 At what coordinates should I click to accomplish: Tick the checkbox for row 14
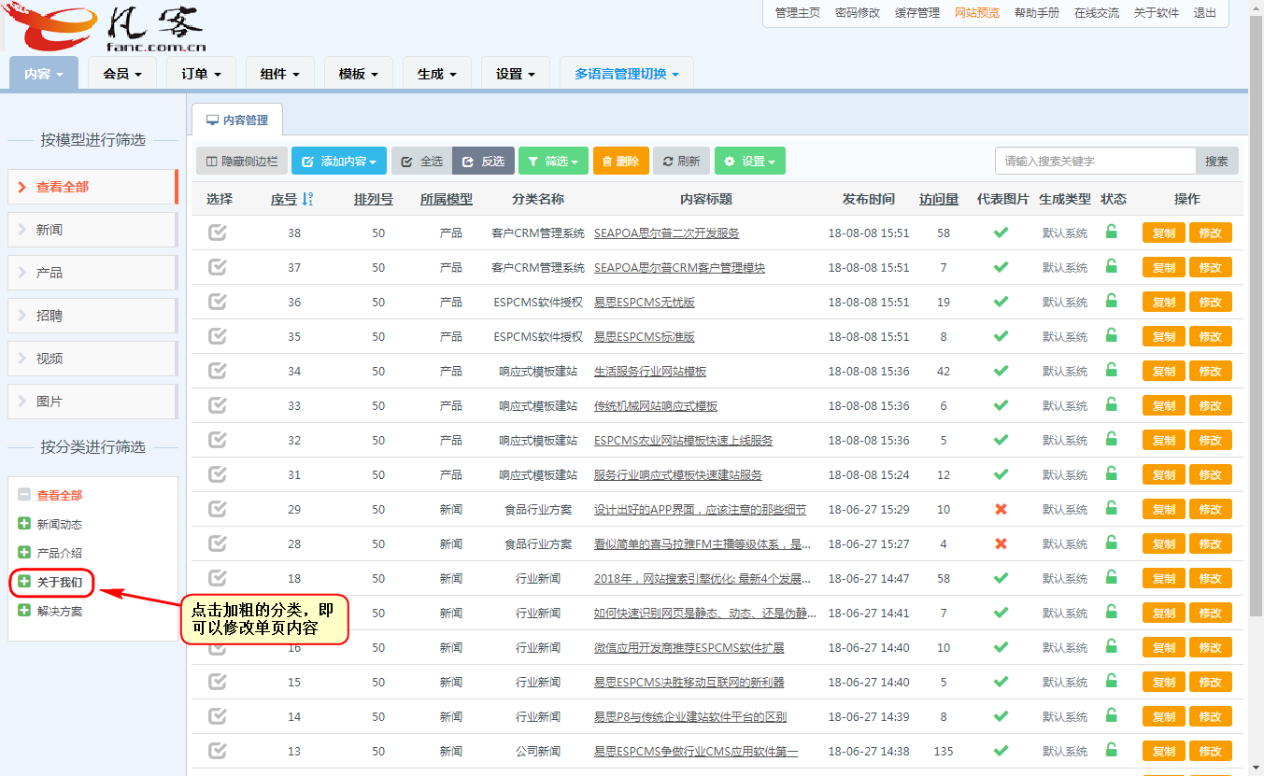click(x=218, y=716)
